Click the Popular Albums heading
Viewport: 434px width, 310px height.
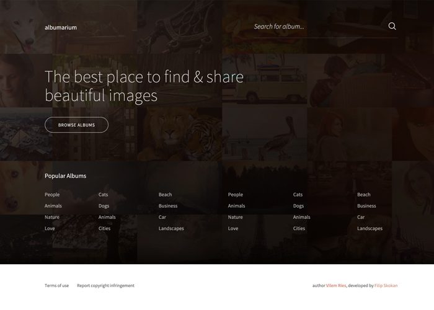point(65,175)
